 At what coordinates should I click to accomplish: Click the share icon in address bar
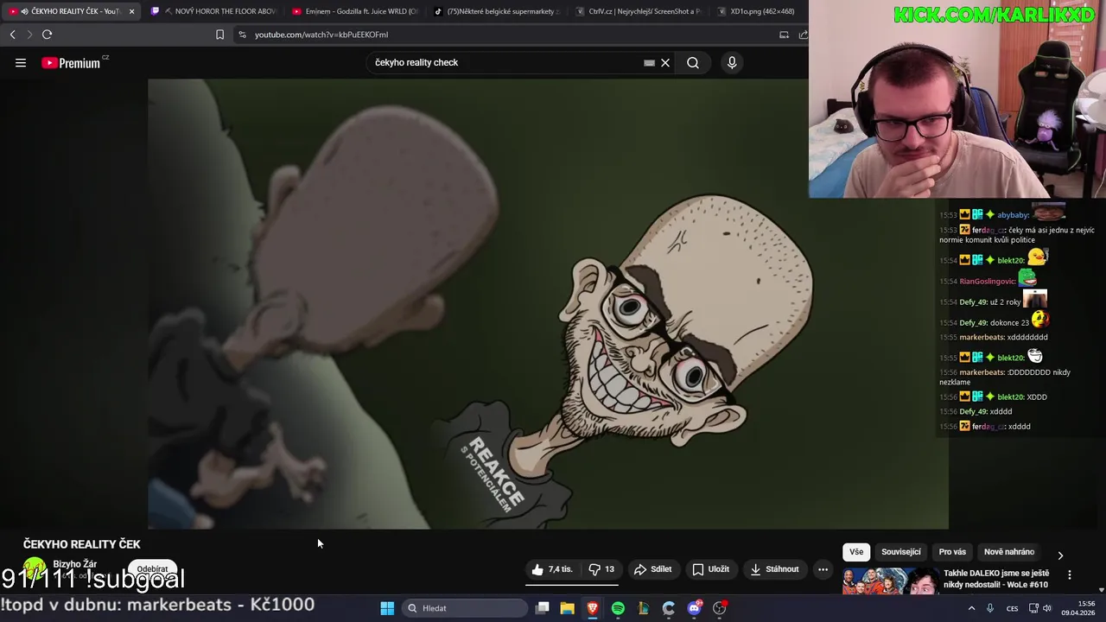tap(803, 35)
